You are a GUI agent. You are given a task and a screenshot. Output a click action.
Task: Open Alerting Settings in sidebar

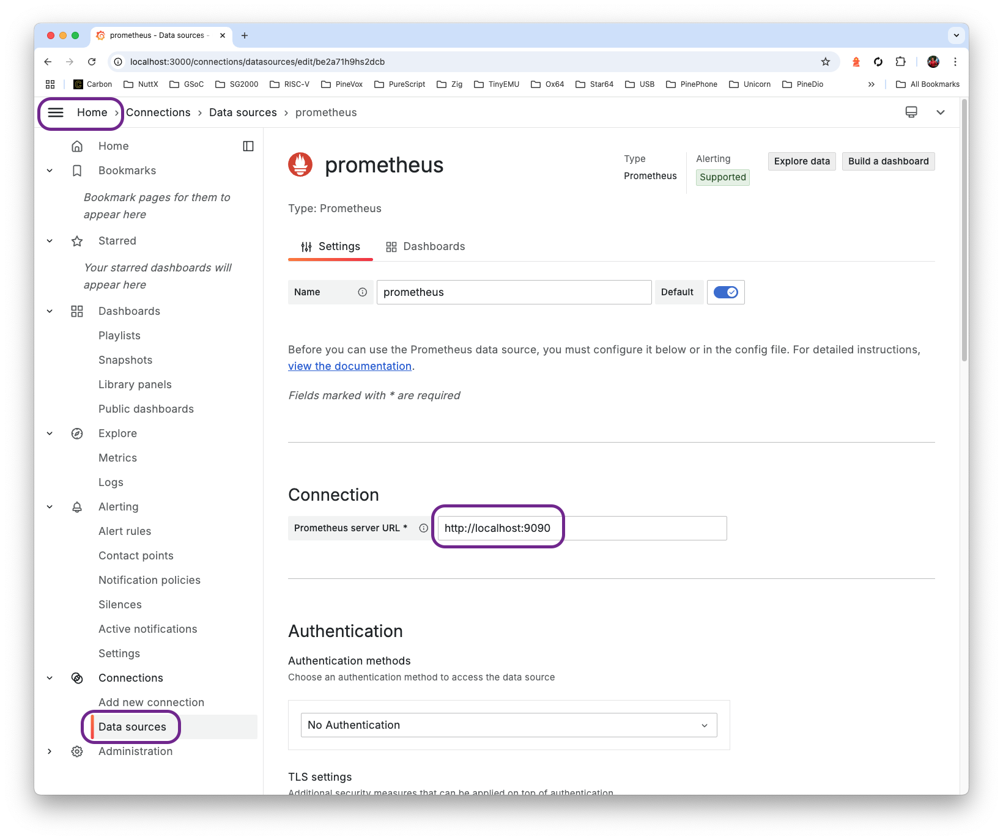click(x=119, y=654)
